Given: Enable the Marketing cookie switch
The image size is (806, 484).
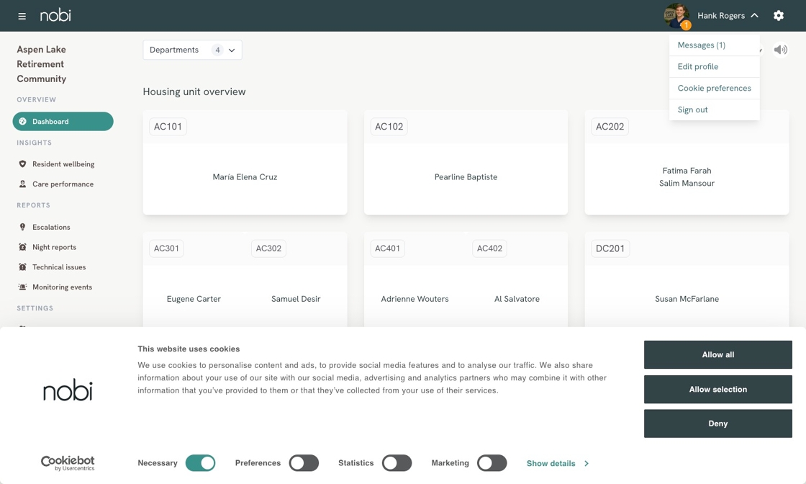Looking at the screenshot, I should coord(492,463).
